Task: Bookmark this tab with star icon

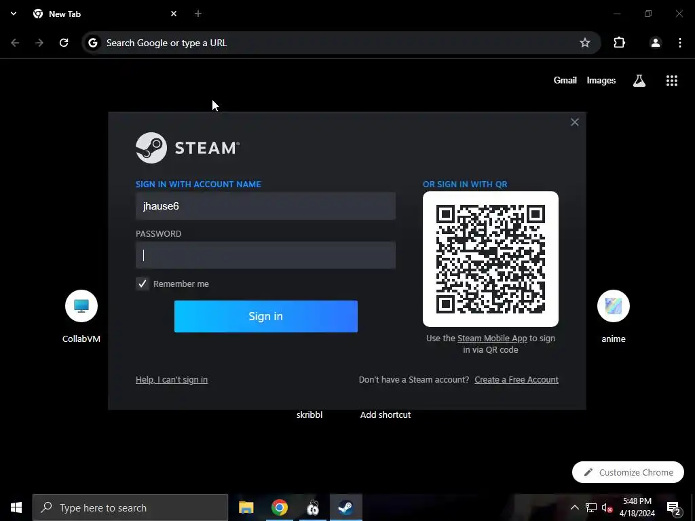Action: click(584, 43)
